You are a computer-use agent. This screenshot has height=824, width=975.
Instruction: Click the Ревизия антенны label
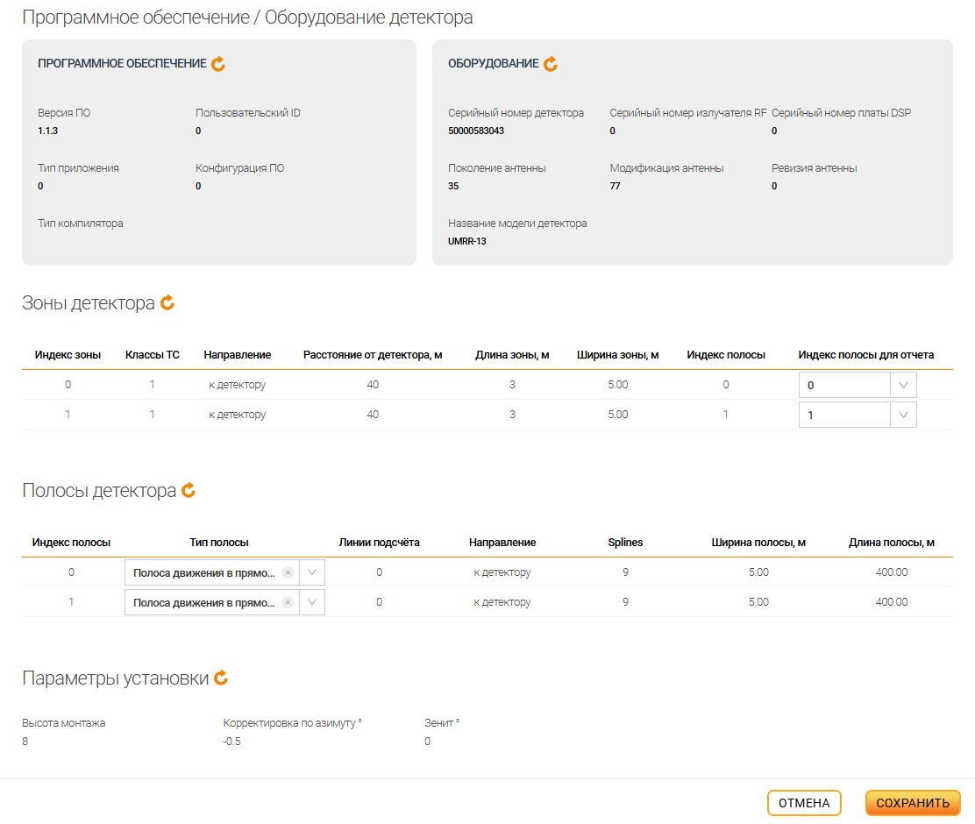[x=814, y=168]
